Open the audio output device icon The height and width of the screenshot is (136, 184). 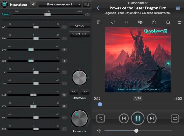[140, 22]
